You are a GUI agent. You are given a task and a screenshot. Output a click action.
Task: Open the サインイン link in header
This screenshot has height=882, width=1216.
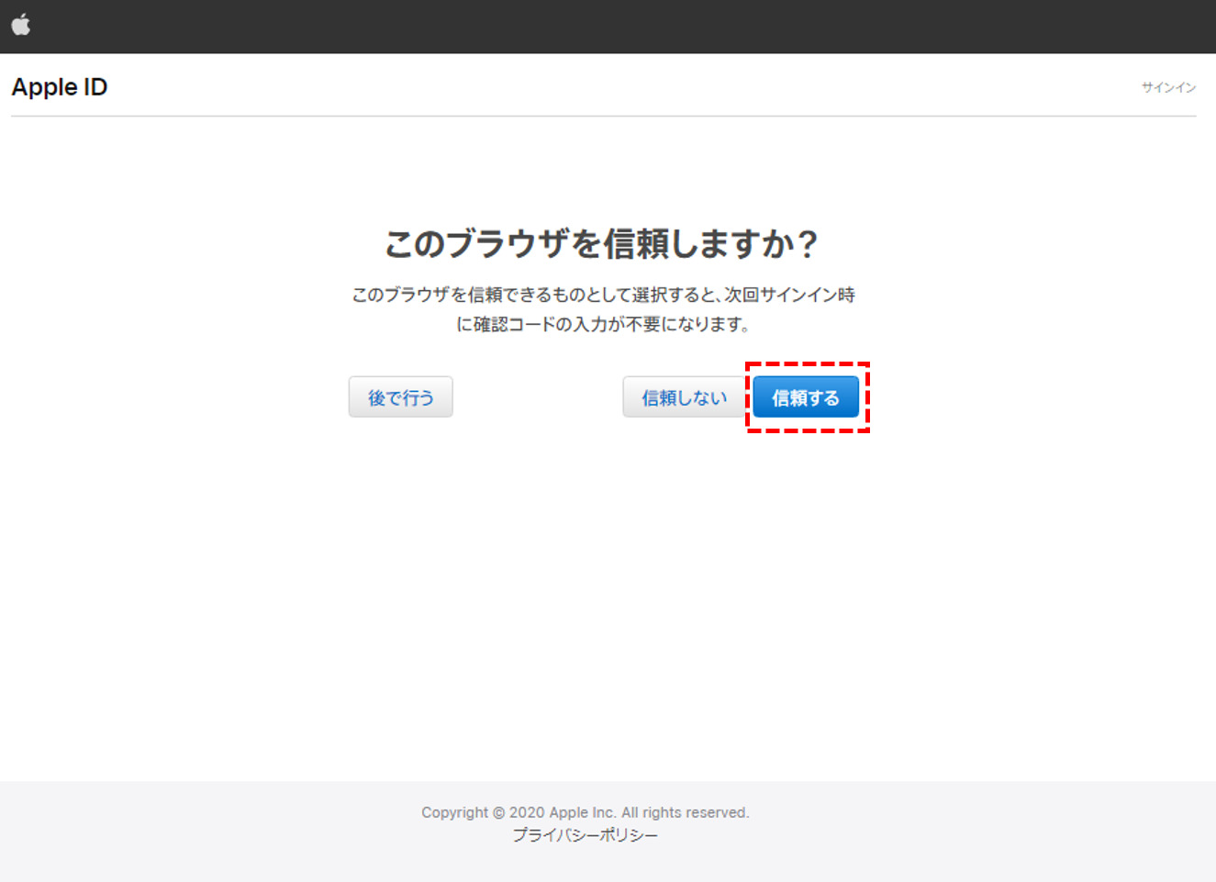click(x=1168, y=87)
